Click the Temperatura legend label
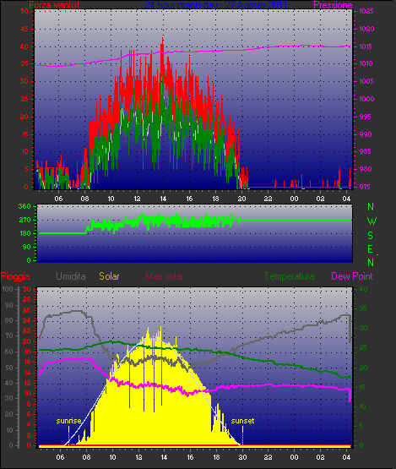396x469 pixels. [289, 276]
